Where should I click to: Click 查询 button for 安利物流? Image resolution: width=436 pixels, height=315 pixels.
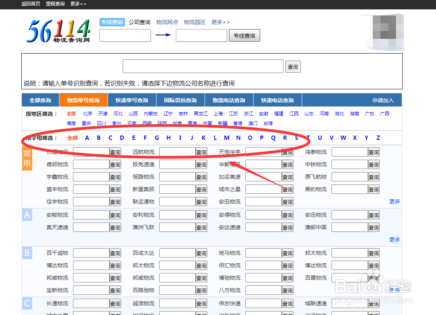click(201, 215)
